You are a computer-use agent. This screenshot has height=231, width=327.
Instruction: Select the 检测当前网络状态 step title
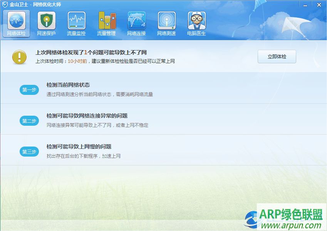point(68,85)
